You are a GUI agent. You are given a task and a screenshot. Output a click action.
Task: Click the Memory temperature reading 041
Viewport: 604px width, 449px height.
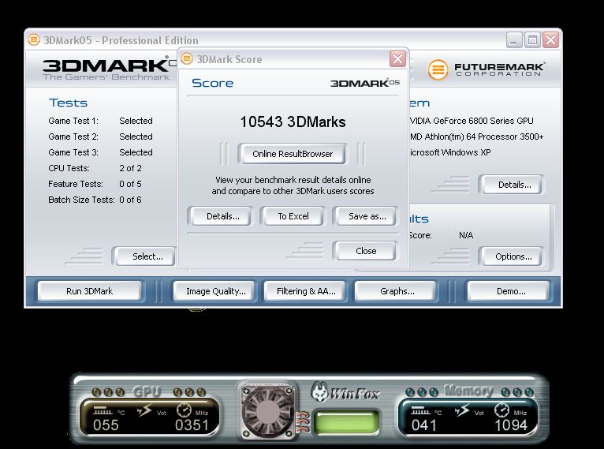(423, 425)
